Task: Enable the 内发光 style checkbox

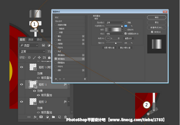Action: point(56,47)
